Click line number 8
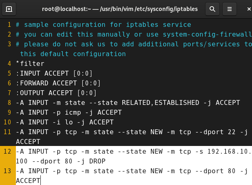Image resolution: width=252 pixels, height=185 pixels. [x=9, y=102]
